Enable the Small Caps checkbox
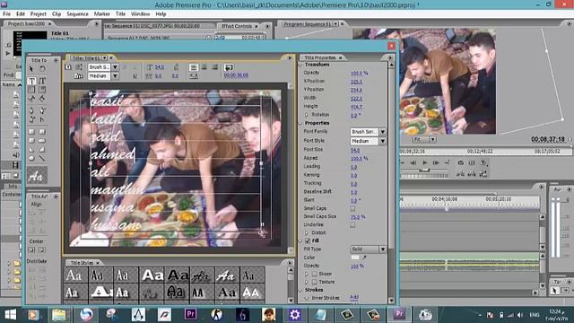This screenshot has width=574, height=323. coord(352,208)
